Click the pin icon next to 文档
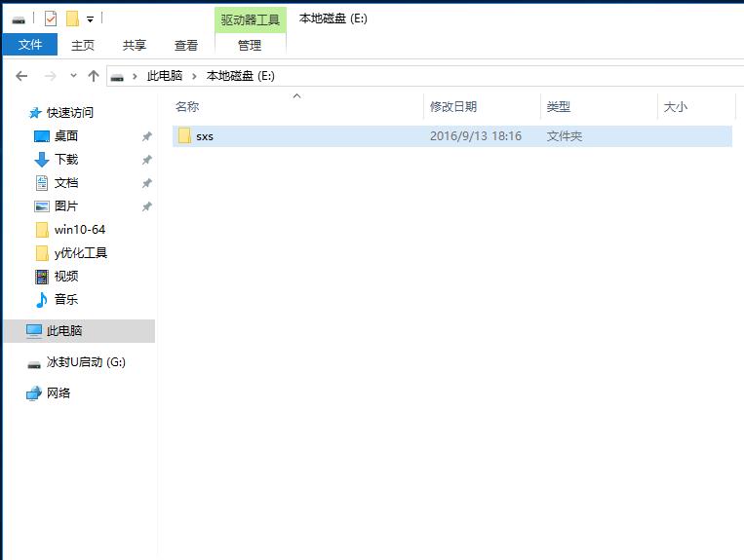This screenshot has width=744, height=560. pos(146,183)
